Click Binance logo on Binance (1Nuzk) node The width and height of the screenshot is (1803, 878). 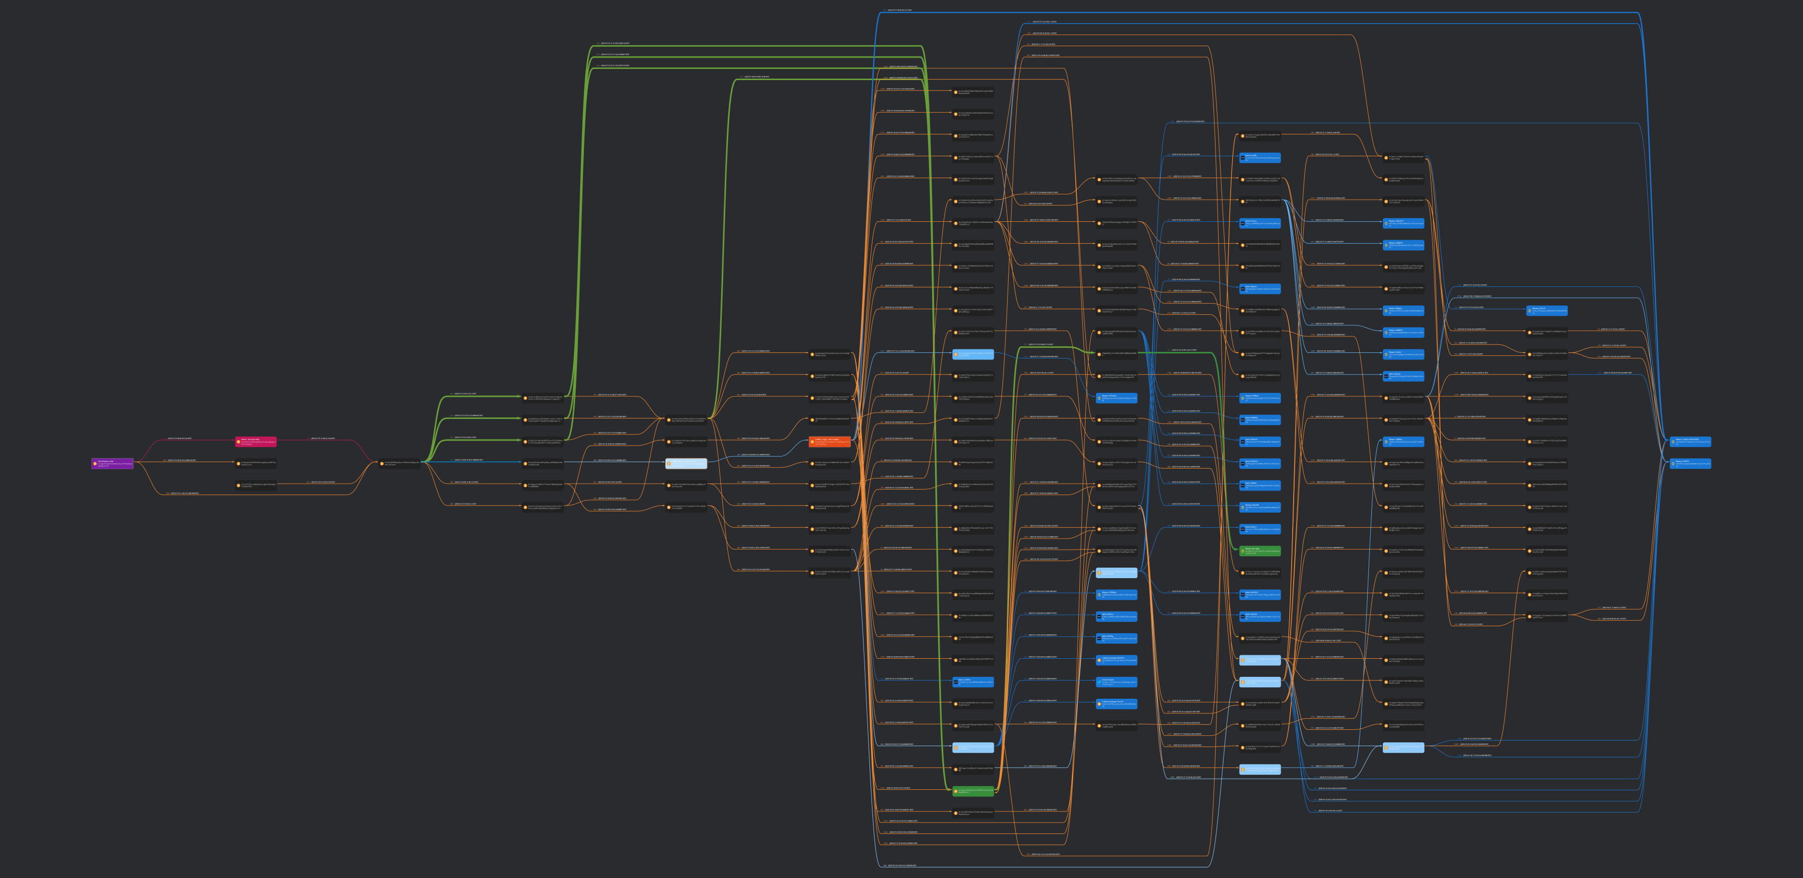(1386, 355)
